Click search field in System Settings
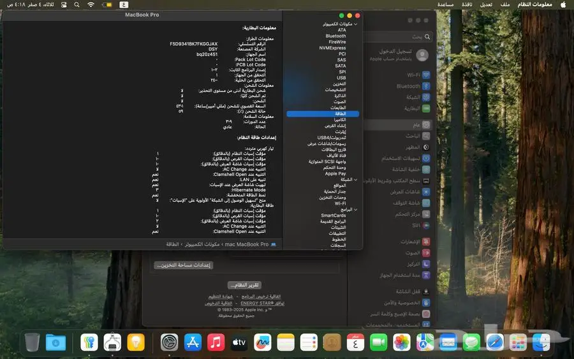Image resolution: width=574 pixels, height=359 pixels. coord(398,36)
